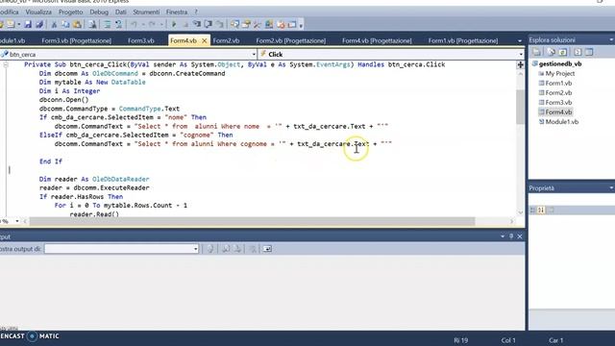Click View Designer icon in Esplora soluzioni
The image size is (615, 346).
click(589, 52)
